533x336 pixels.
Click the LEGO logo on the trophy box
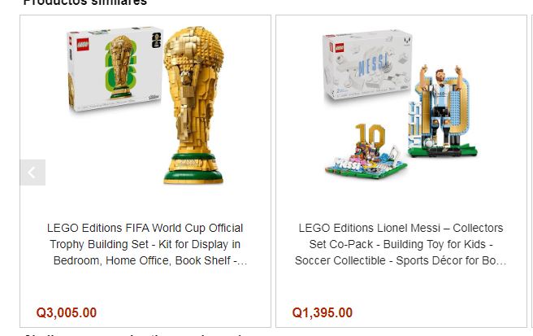coord(83,45)
